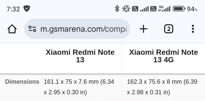Image resolution: width=205 pixels, height=101 pixels.
Task: Tap the 5G signal strength icon
Action: pos(164,9)
